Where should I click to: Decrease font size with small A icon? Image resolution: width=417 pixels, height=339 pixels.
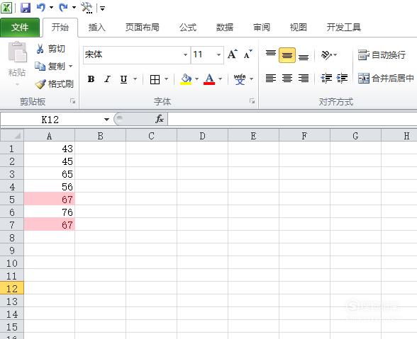pyautogui.click(x=248, y=54)
